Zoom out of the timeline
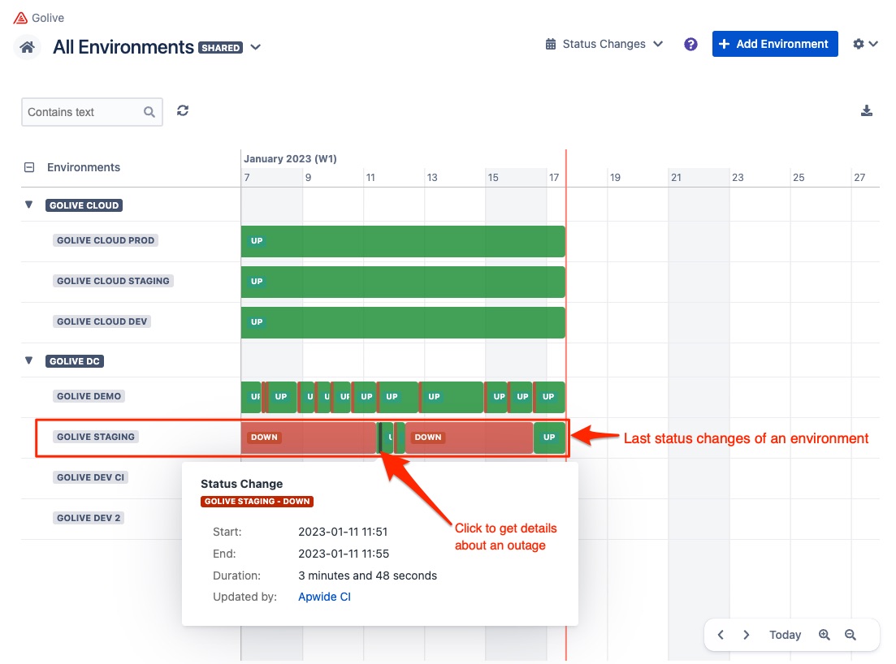Viewport: 896px width, 664px height. tap(850, 635)
